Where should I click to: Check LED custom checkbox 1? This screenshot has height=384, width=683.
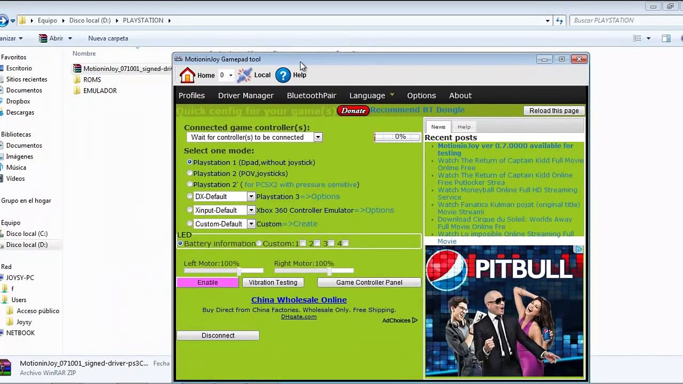coord(303,243)
